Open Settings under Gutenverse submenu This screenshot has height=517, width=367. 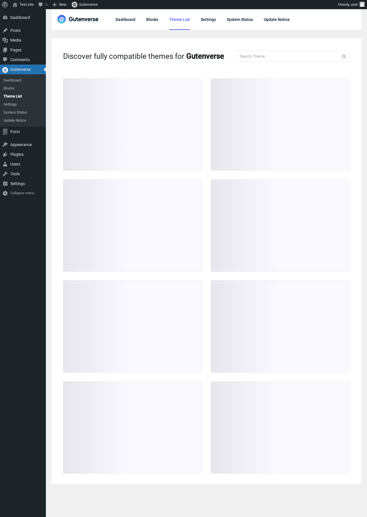[x=10, y=104]
